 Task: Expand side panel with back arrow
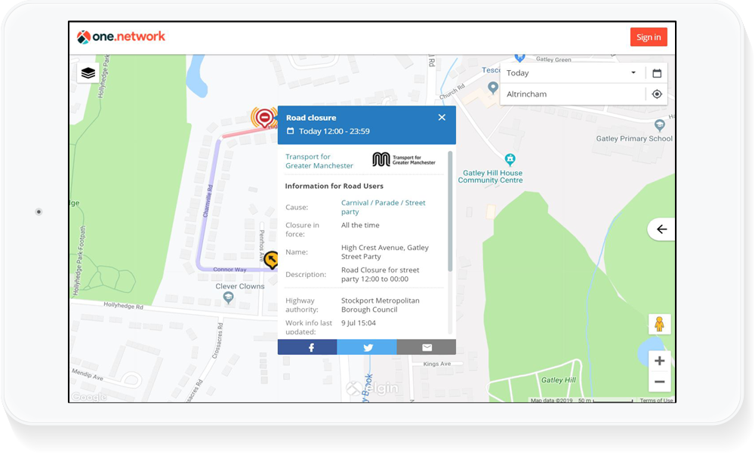661,230
